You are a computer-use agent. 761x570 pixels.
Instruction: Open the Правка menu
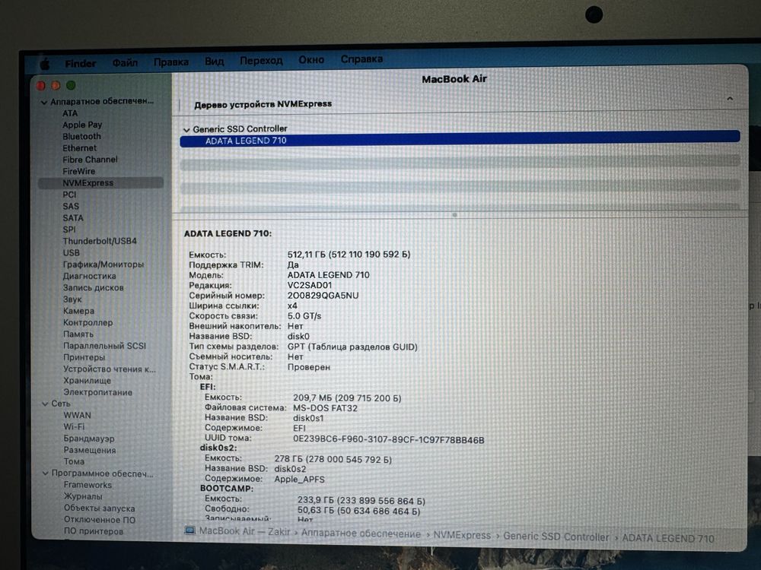point(170,62)
